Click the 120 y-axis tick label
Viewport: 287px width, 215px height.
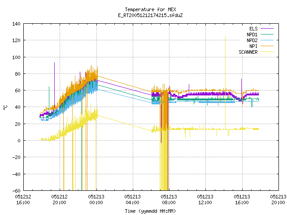(x=16, y=40)
